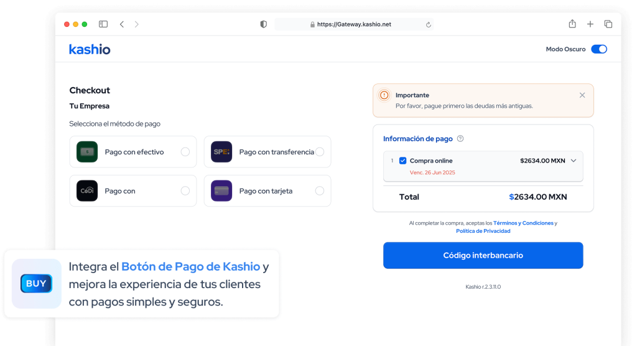Open a new tab with plus icon
The width and height of the screenshot is (637, 346).
pos(590,24)
